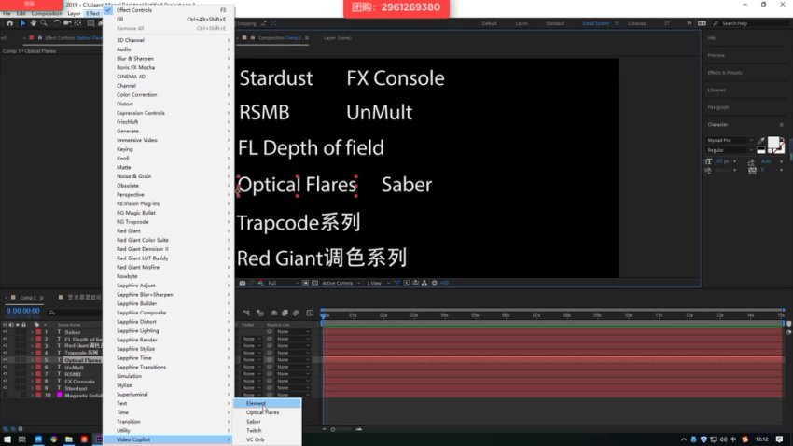Hide the Trapcode layer eye icon

point(5,353)
